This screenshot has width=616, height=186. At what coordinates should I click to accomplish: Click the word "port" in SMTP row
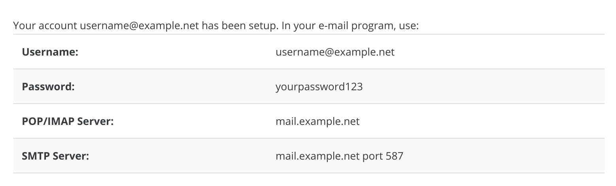372,156
